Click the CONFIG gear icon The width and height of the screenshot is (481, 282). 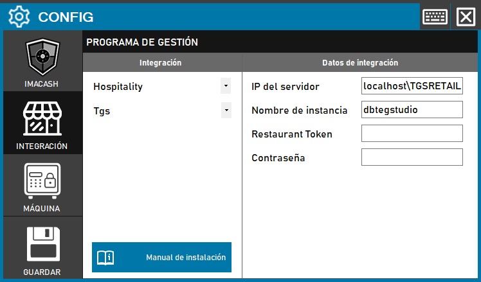pos(19,17)
